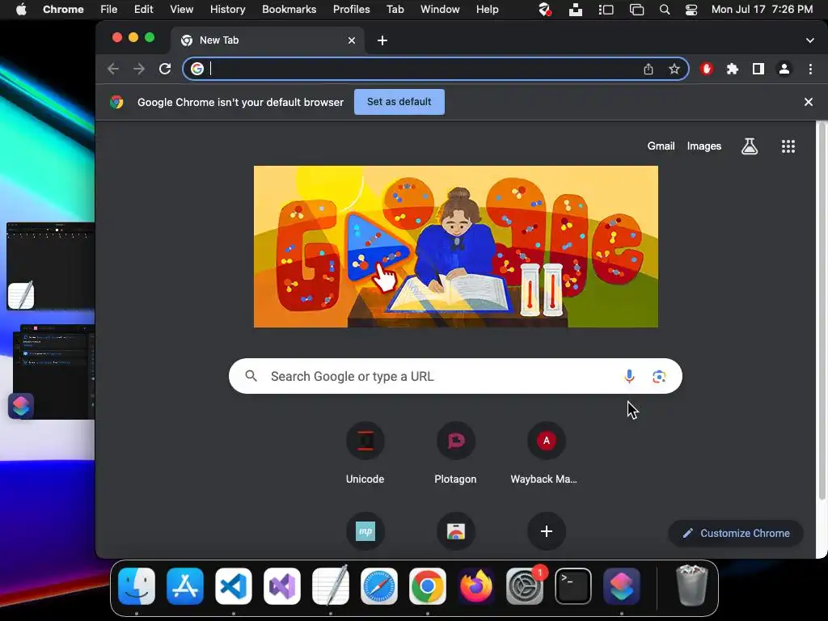Open a new tab with plus button

(x=382, y=40)
